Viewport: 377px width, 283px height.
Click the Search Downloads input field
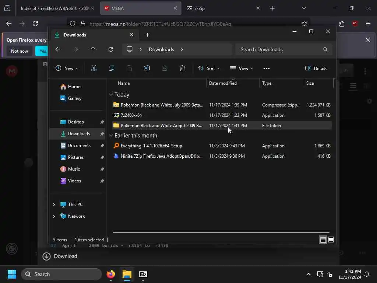(284, 49)
